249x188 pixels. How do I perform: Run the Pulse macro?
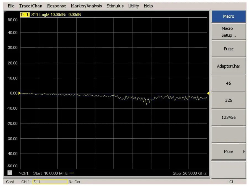229,49
